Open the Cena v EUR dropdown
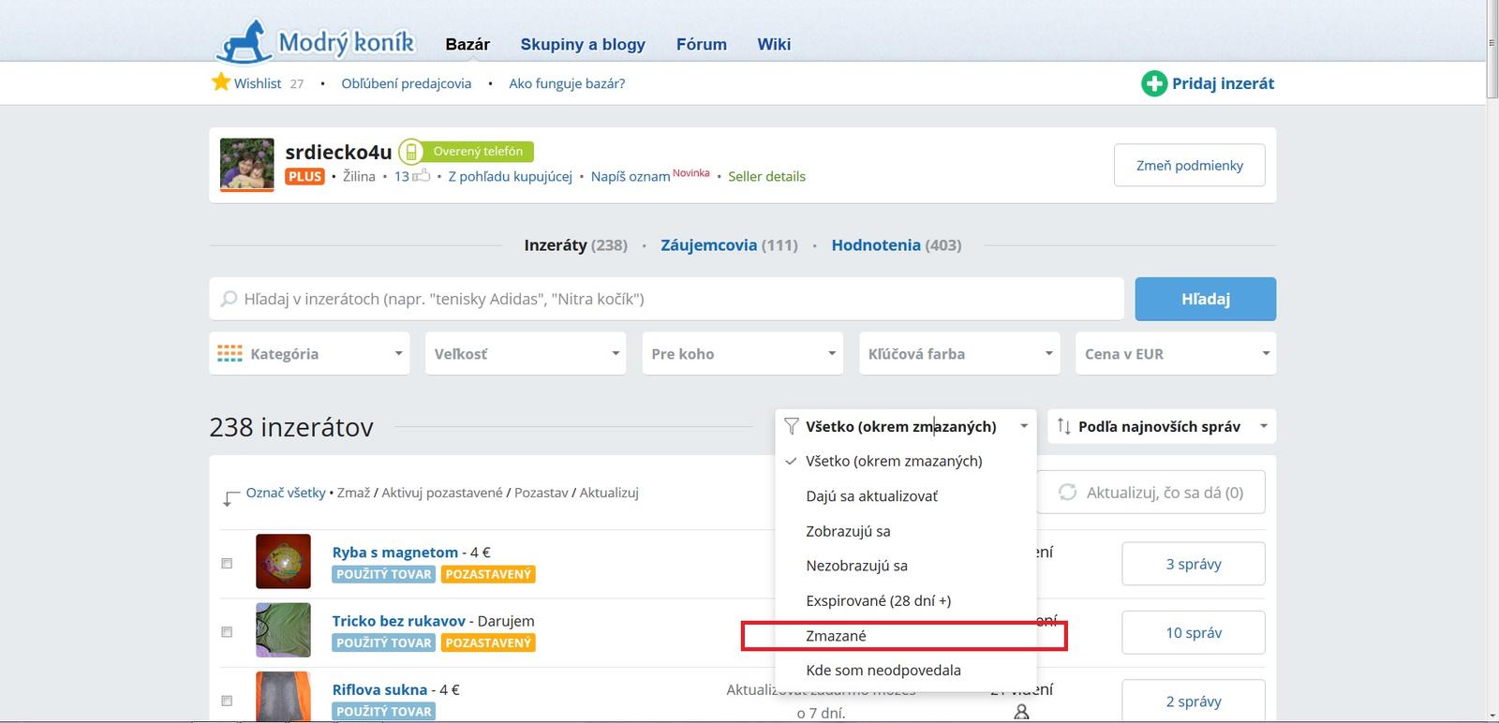 click(x=1175, y=354)
